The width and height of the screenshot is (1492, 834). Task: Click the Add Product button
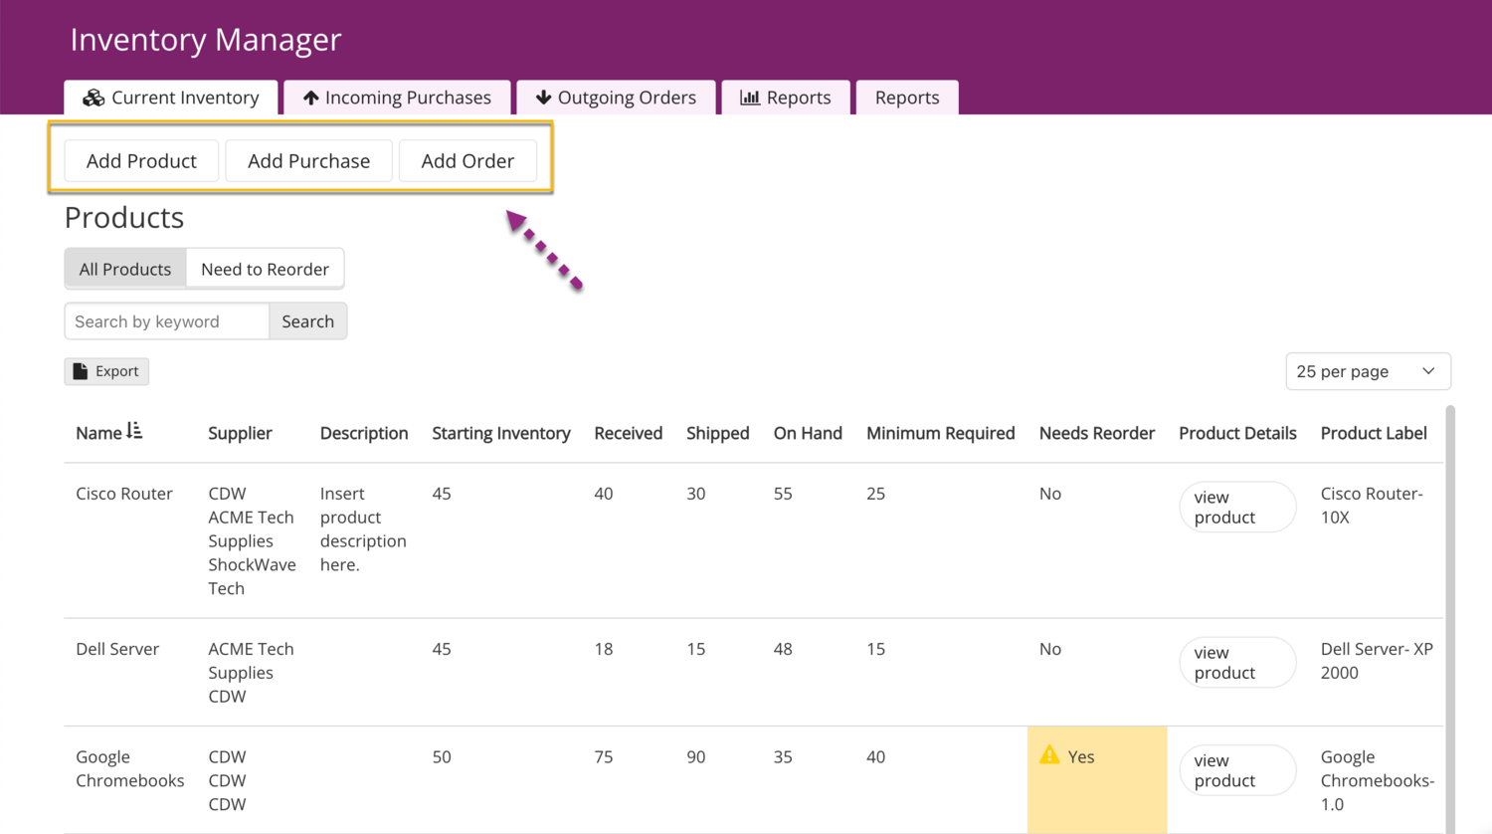pos(141,161)
